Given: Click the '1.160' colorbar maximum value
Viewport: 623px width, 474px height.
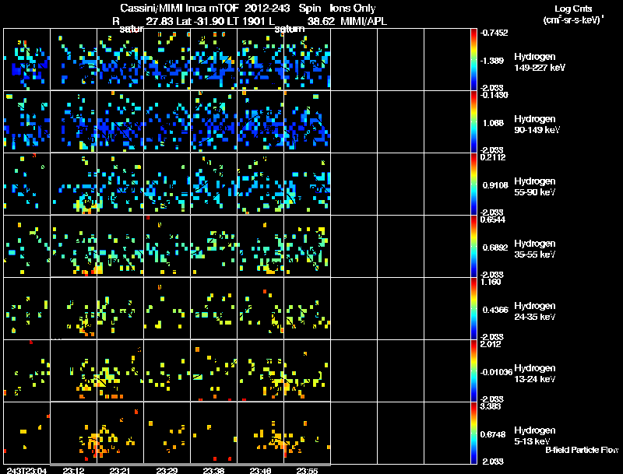Looking at the screenshot, I should [491, 283].
